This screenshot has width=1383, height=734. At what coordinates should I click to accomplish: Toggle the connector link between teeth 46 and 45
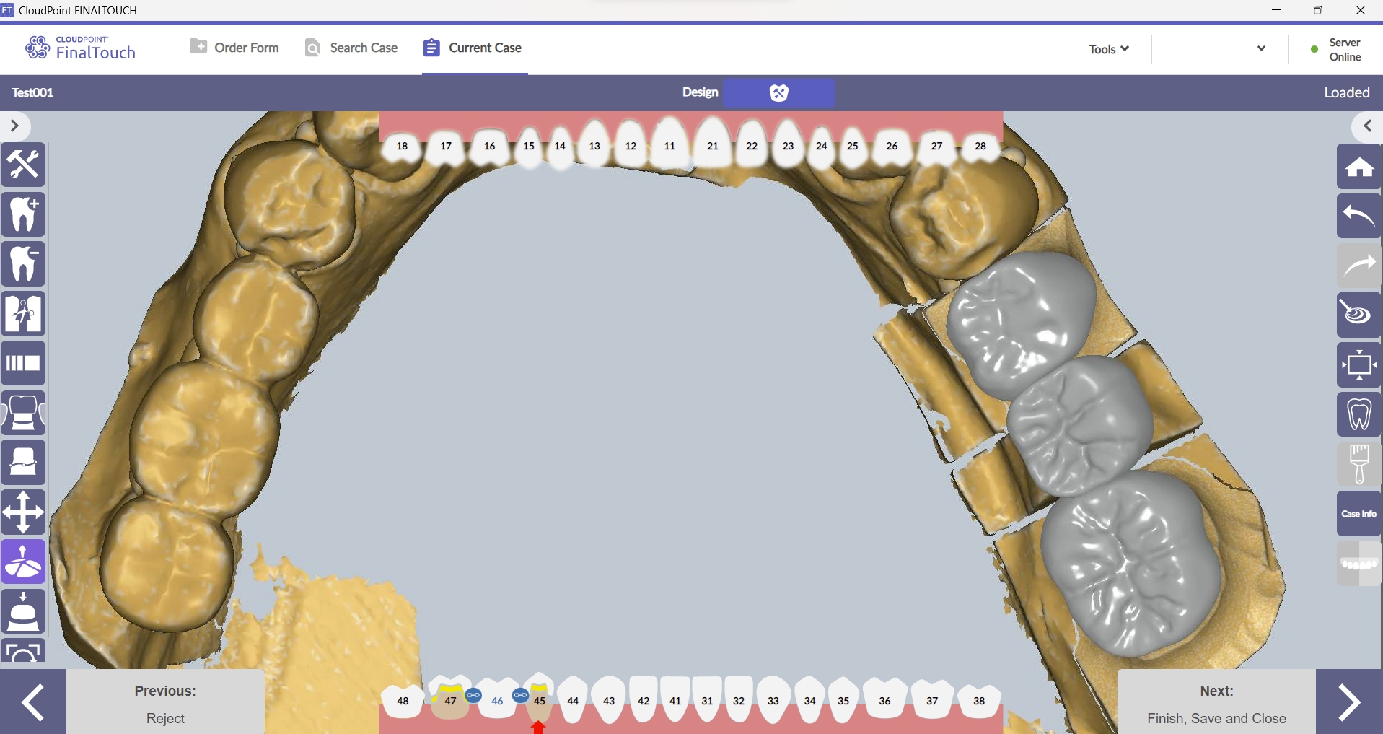pos(520,695)
